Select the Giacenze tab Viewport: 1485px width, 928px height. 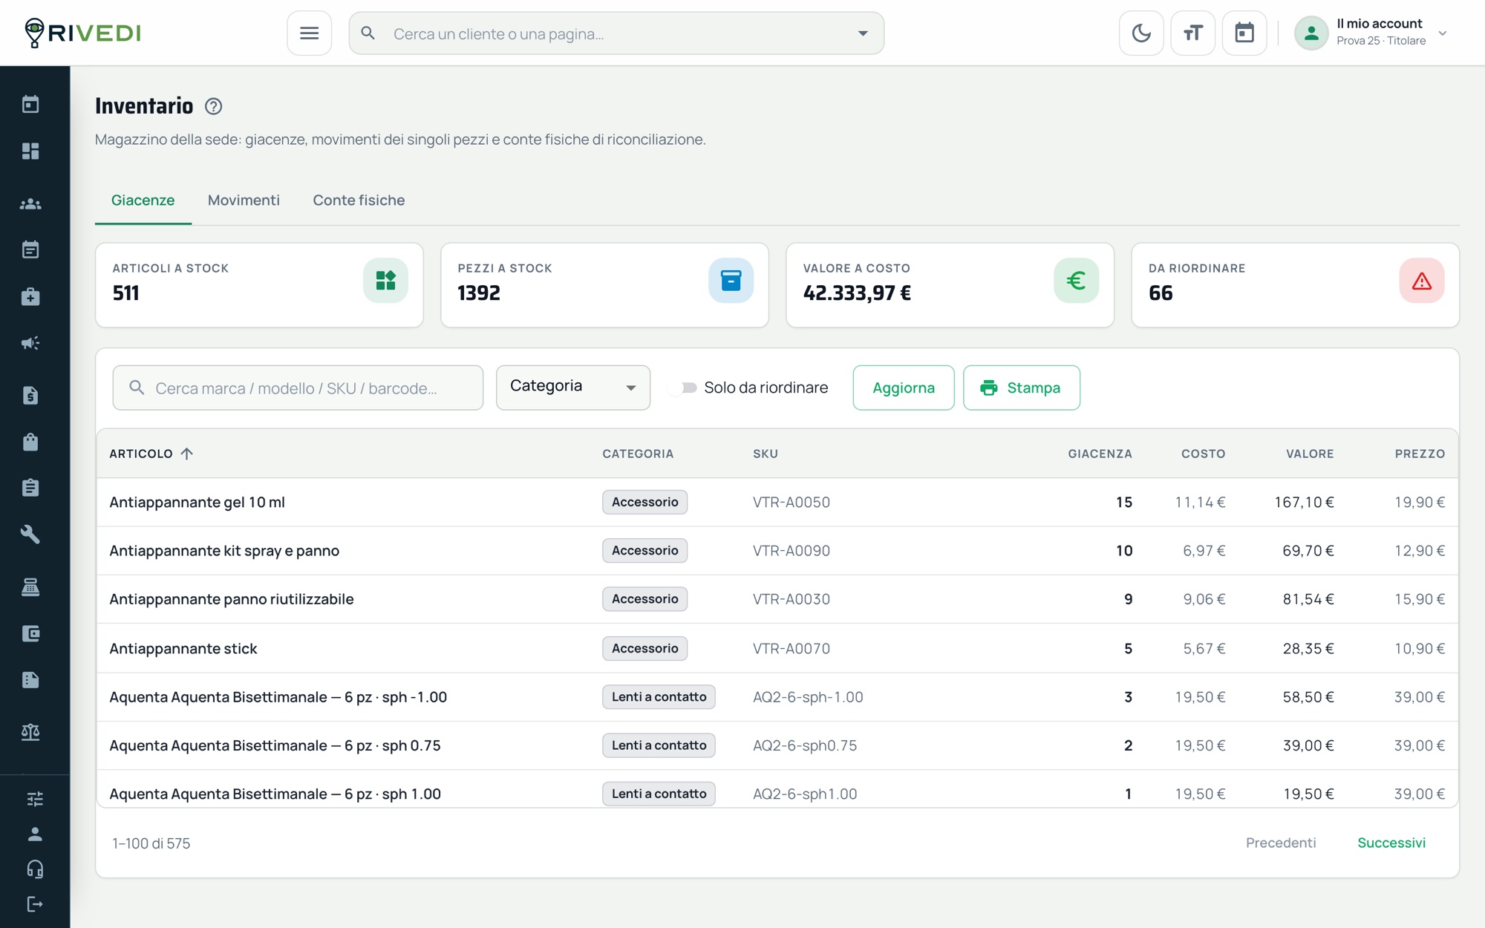143,200
